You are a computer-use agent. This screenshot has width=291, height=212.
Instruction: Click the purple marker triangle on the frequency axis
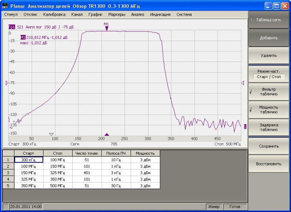coord(107,134)
